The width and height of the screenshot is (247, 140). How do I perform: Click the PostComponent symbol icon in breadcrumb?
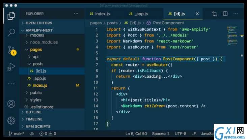point(148,23)
